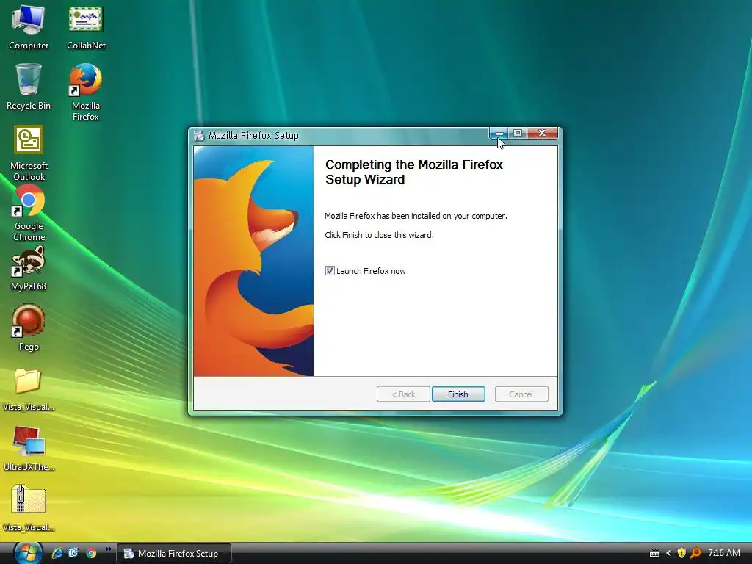Viewport: 752px width, 564px height.
Task: Select the Recycle Bin icon
Action: pyautogui.click(x=29, y=87)
